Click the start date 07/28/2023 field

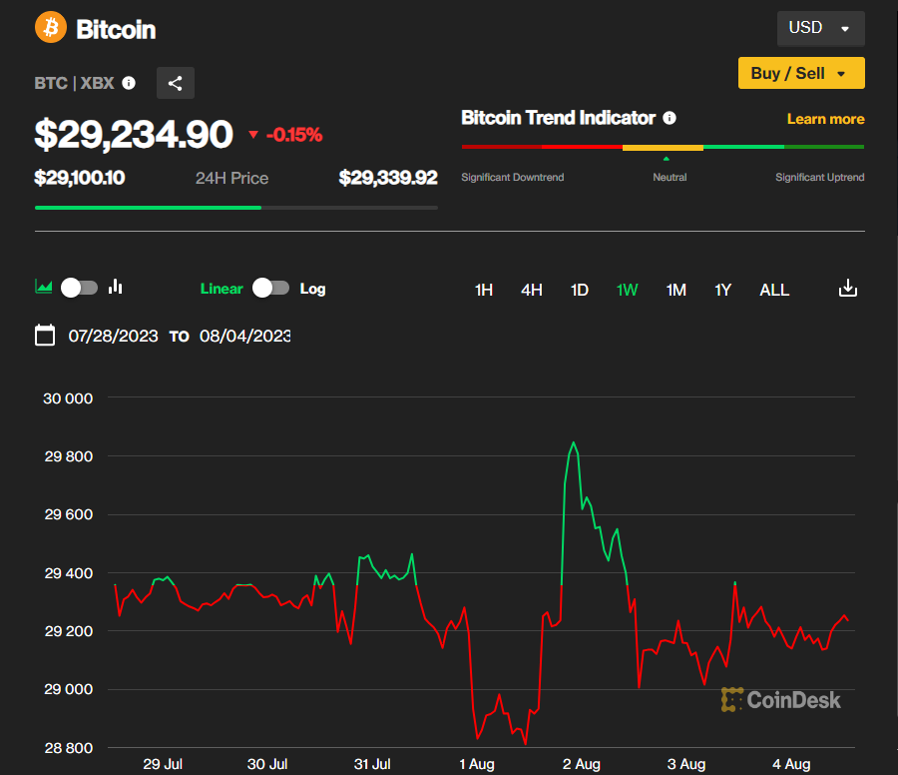[x=113, y=337]
